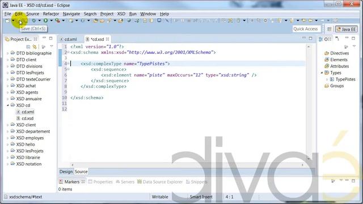Maximize the editor area

pyautogui.click(x=310, y=38)
